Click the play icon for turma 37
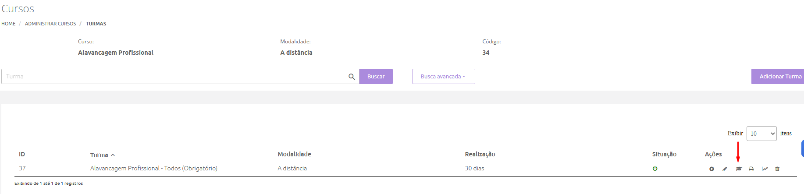 pyautogui.click(x=712, y=169)
